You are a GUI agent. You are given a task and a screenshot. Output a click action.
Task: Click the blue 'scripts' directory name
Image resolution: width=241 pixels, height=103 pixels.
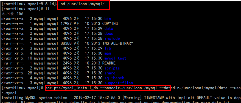[x=112, y=68]
